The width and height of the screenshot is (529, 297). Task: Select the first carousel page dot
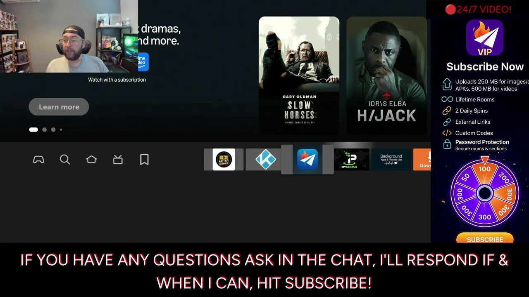point(33,130)
